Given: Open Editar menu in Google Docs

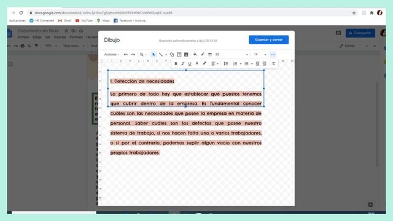Looking at the screenshot, I should pyautogui.click(x=37, y=37).
